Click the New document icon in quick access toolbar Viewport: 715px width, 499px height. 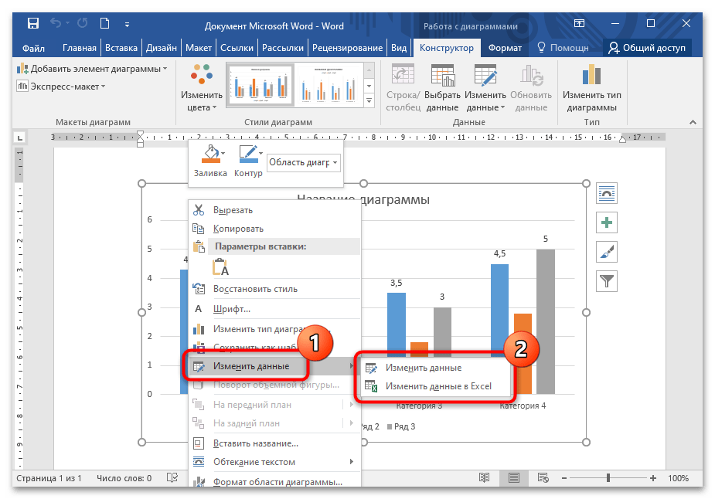[105, 22]
